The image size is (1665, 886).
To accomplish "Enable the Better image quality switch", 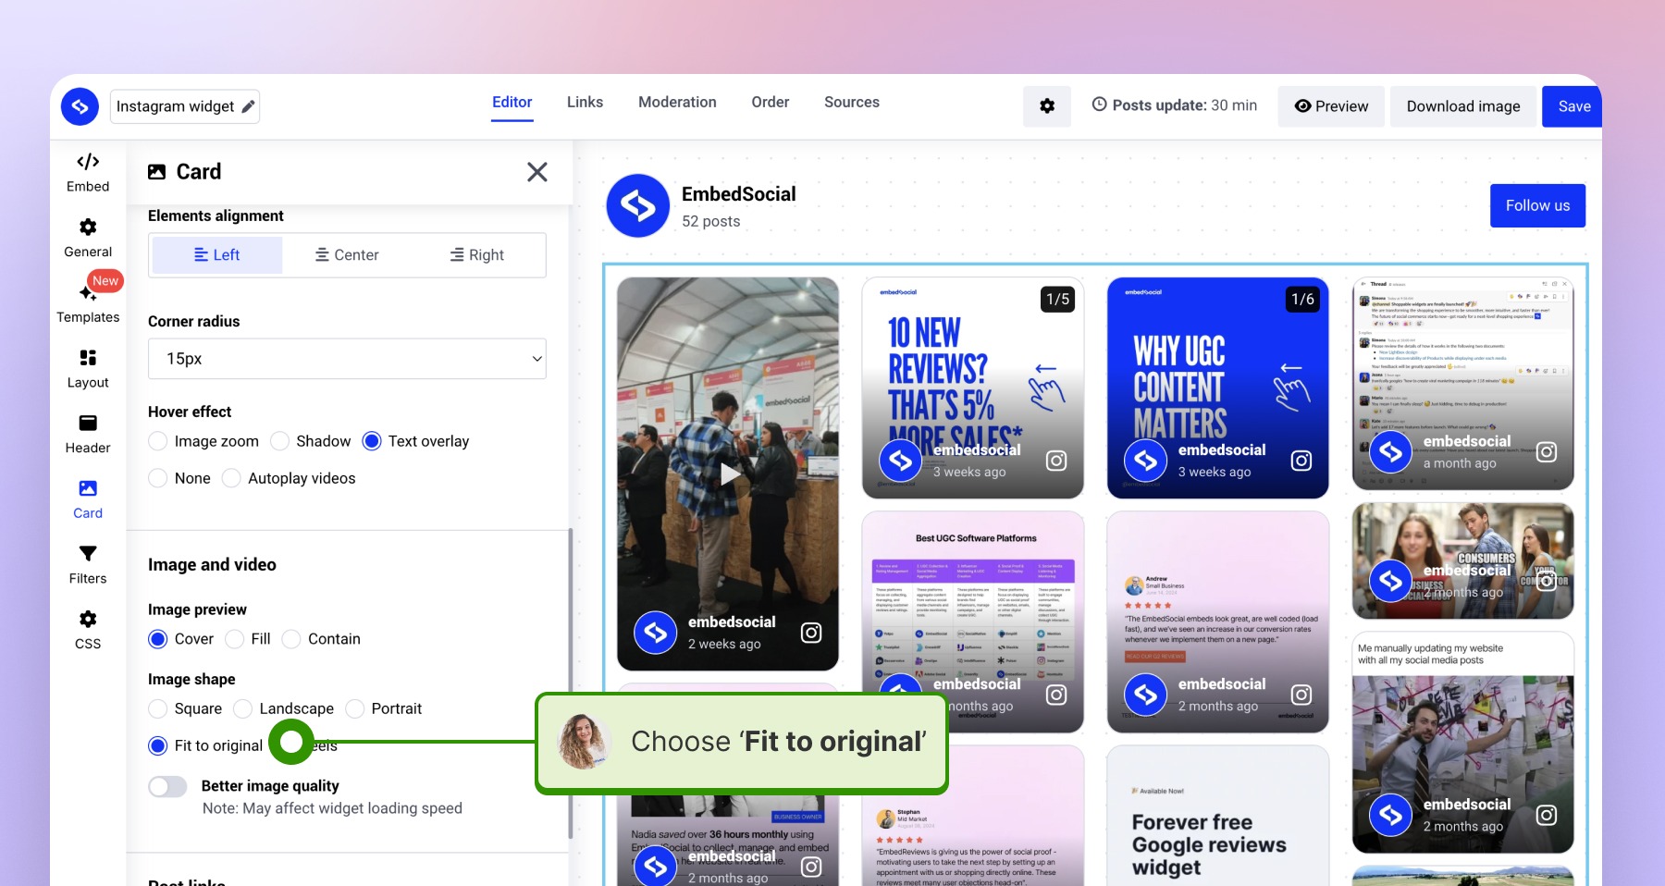I will click(168, 786).
